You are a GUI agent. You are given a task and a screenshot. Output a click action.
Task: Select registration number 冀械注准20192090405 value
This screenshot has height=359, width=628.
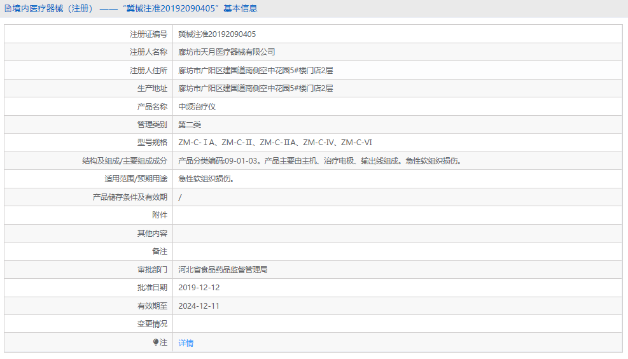[217, 34]
